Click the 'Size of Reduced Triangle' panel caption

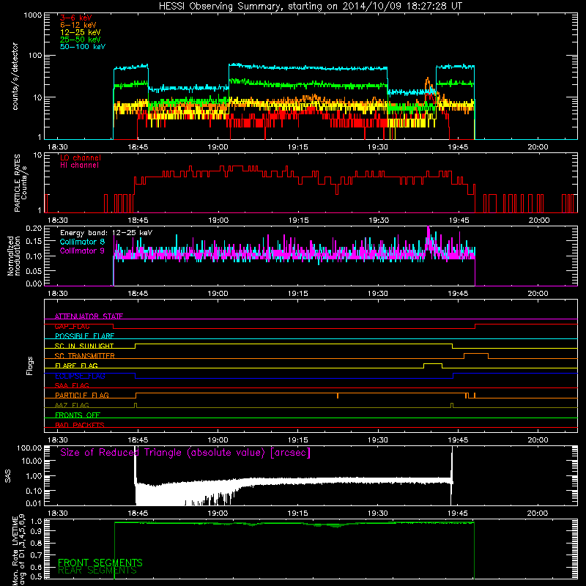[x=185, y=453]
